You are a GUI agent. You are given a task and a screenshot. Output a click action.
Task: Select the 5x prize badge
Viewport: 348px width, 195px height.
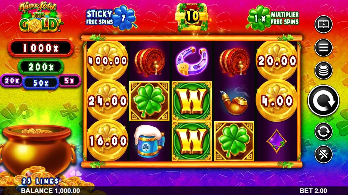70,81
